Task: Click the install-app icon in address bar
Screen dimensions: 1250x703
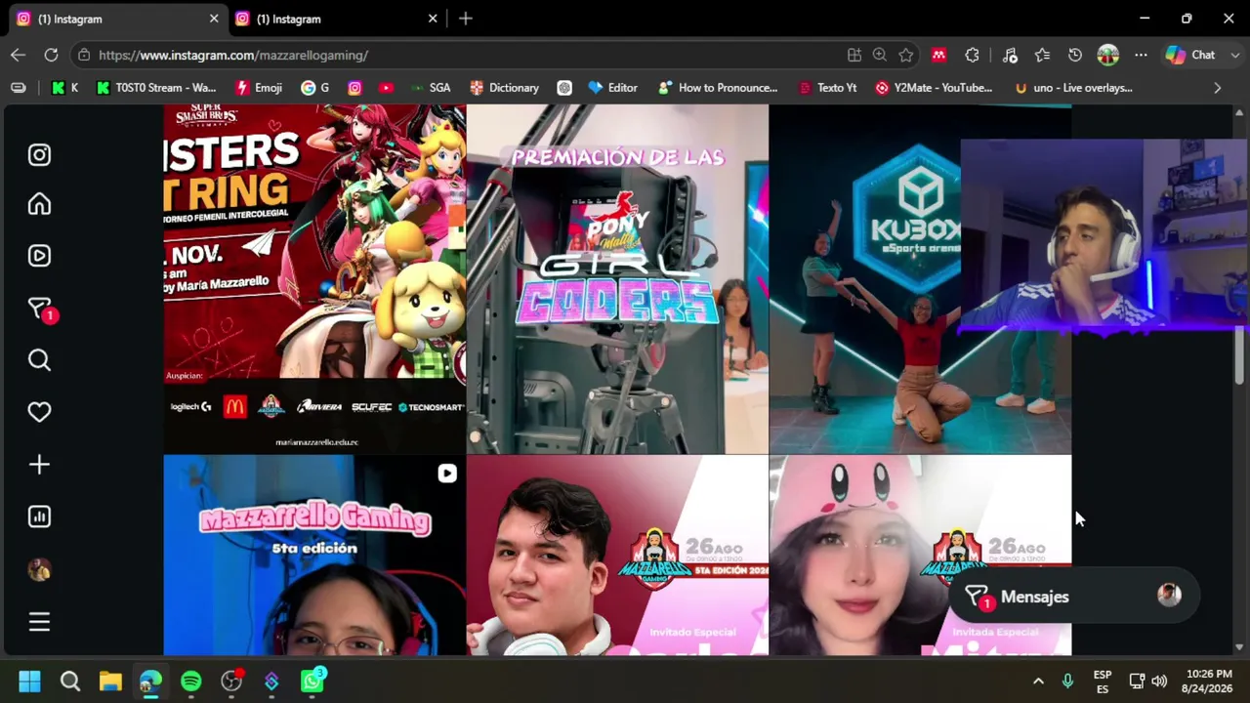Action: click(854, 56)
